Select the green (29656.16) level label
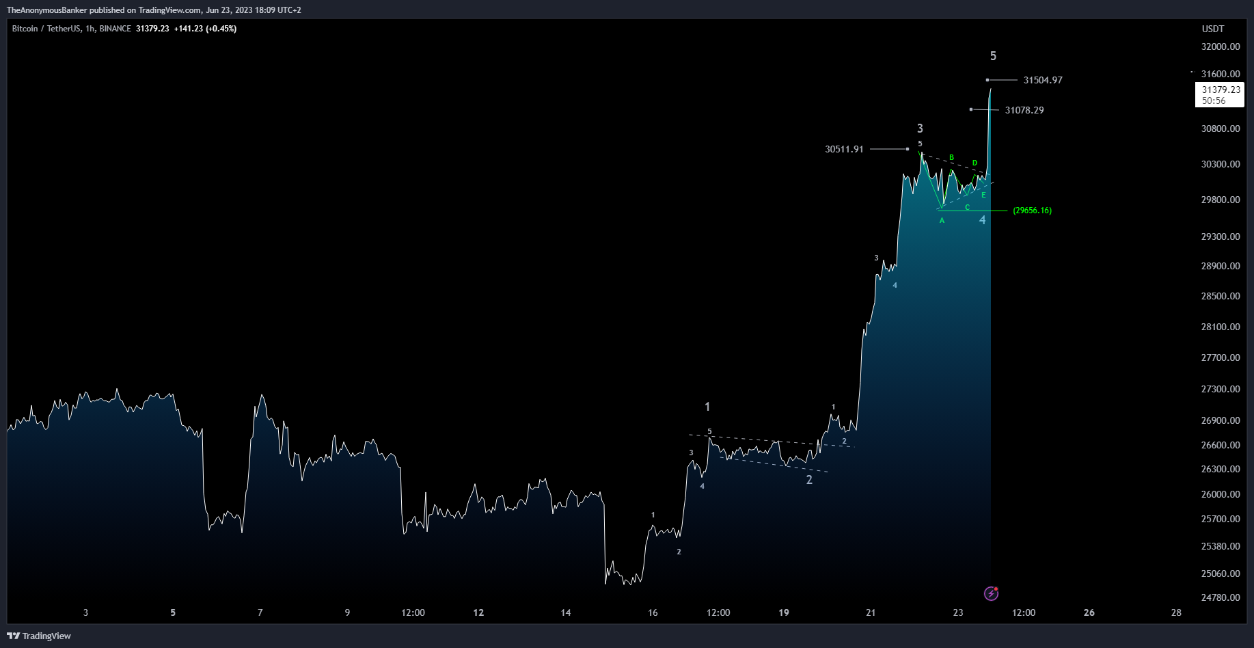Viewport: 1254px width, 648px height. click(x=1032, y=211)
